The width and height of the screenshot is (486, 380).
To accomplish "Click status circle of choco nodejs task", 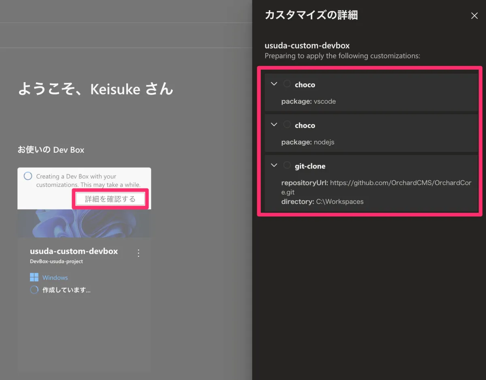I will 287,124.
